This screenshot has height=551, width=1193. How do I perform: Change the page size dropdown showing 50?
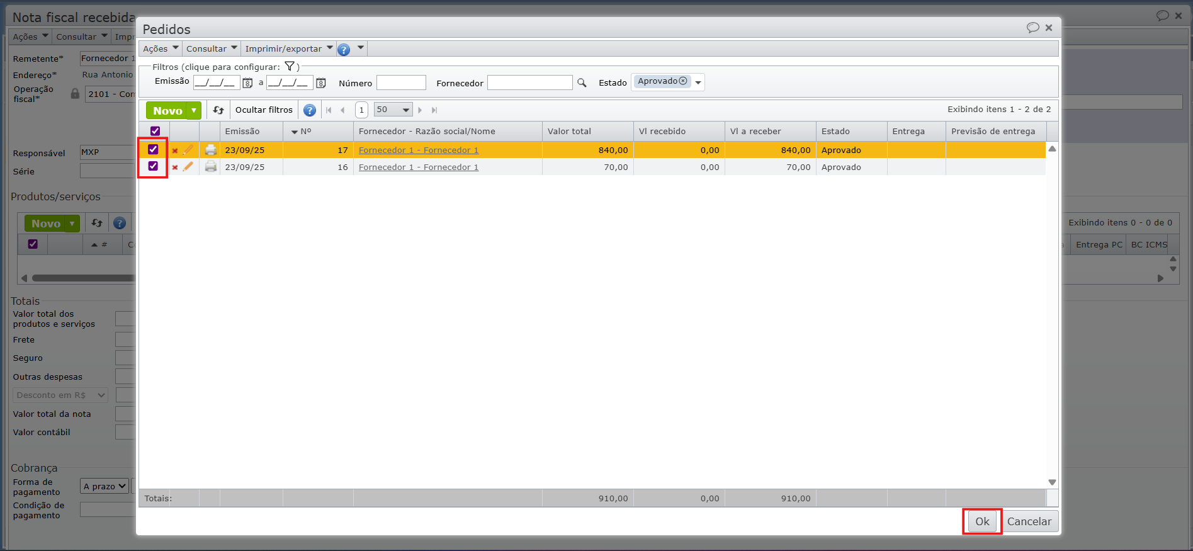[393, 110]
